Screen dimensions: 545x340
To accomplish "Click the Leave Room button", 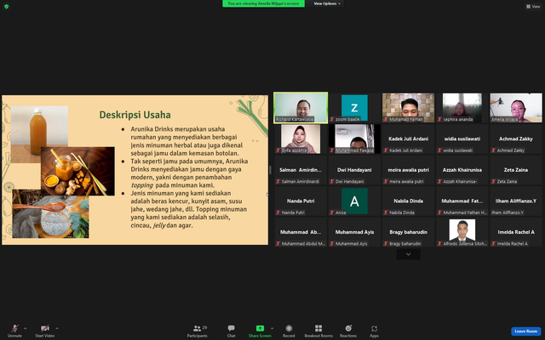I will coord(525,331).
